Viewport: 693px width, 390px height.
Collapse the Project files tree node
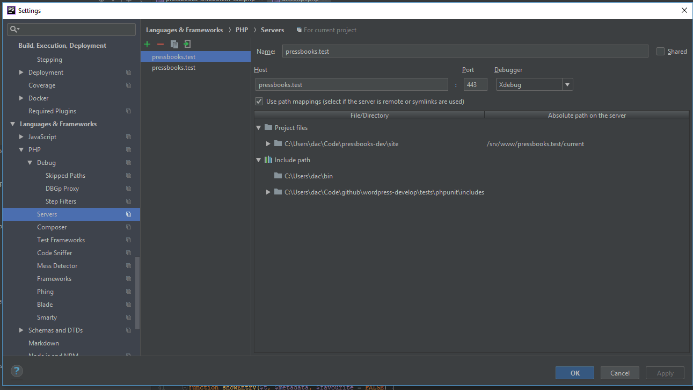[x=259, y=128]
